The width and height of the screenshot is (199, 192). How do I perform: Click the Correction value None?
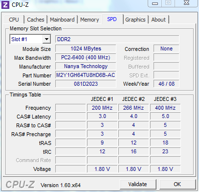[166, 48]
